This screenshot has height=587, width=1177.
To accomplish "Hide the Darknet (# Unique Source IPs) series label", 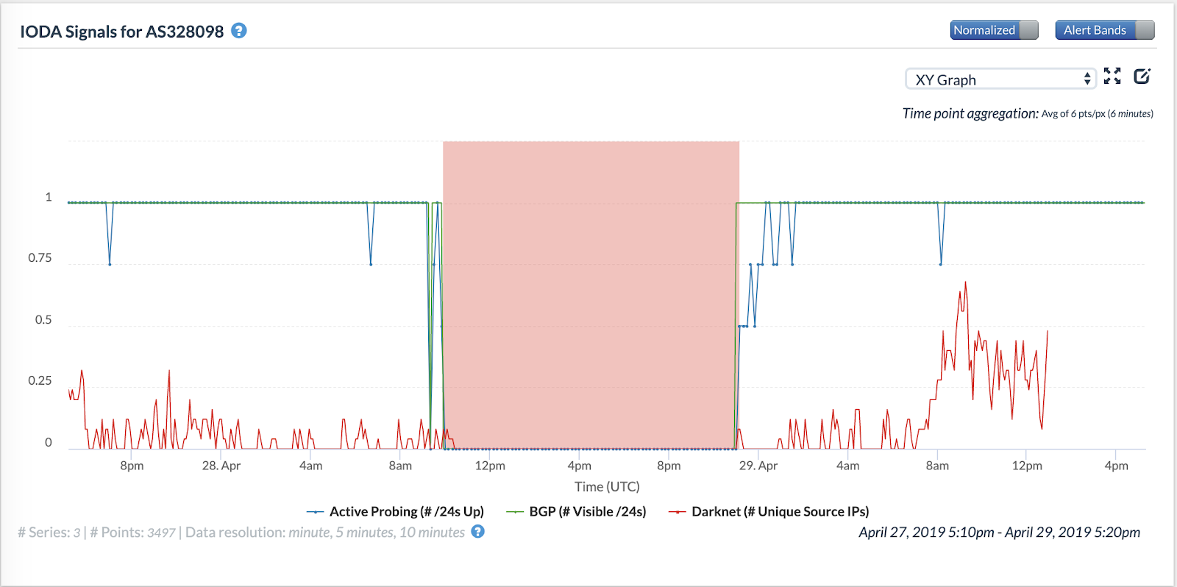I will click(x=780, y=512).
